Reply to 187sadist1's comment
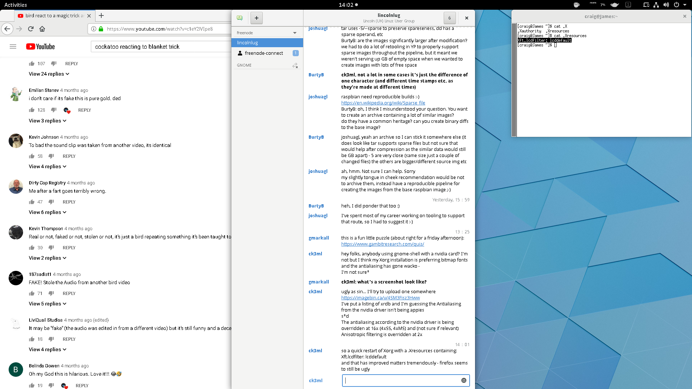Viewport: 692px width, 389px height. [69, 293]
